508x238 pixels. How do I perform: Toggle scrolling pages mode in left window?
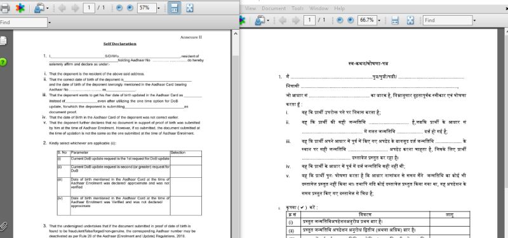[x=174, y=8]
